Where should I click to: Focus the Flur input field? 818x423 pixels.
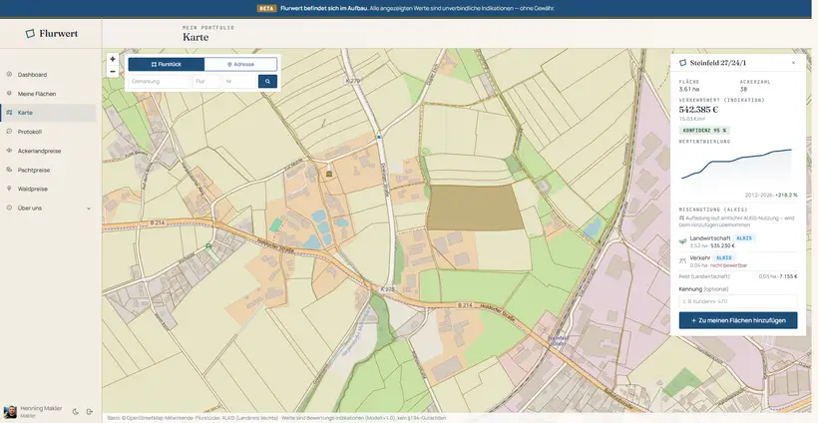(206, 82)
